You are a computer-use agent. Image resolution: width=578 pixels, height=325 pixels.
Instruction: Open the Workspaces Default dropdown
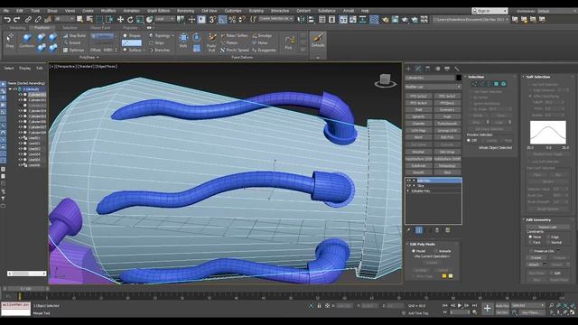tap(556, 11)
